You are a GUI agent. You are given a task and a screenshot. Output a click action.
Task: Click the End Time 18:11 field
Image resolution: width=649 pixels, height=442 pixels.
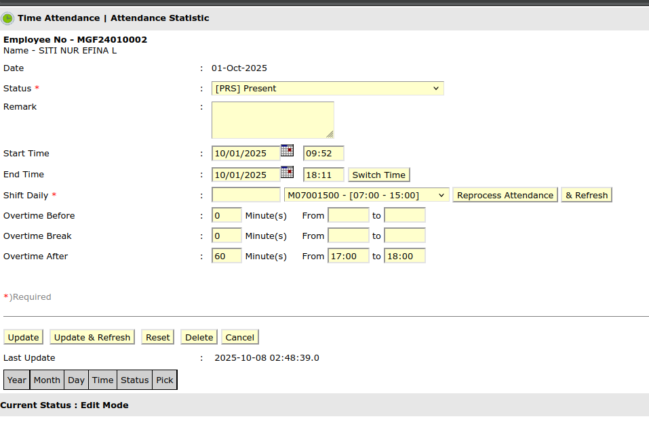(x=323, y=175)
